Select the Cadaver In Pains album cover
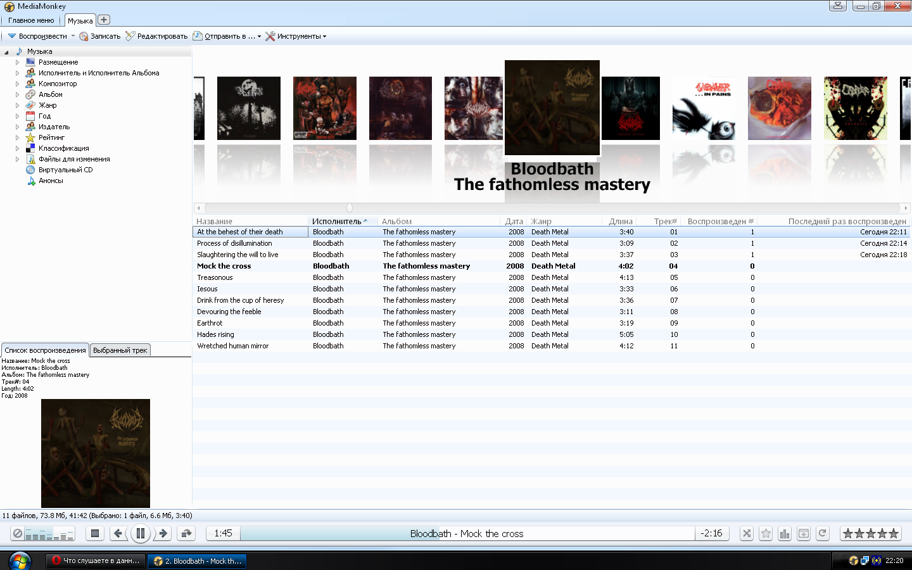 click(704, 108)
